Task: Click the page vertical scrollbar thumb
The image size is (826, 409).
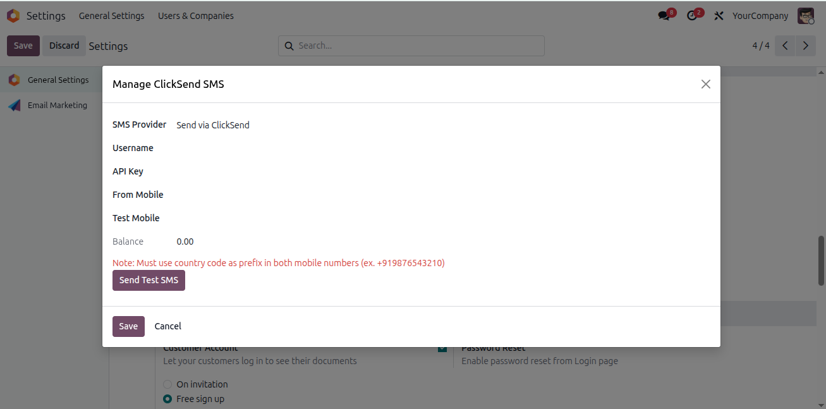Action: tap(821, 260)
